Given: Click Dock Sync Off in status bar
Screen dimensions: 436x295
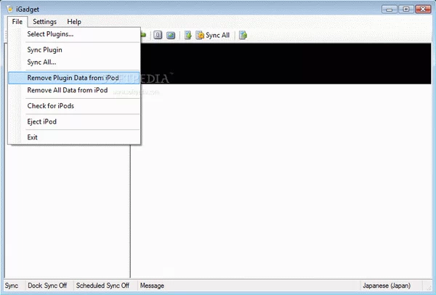Looking at the screenshot, I should (47, 286).
